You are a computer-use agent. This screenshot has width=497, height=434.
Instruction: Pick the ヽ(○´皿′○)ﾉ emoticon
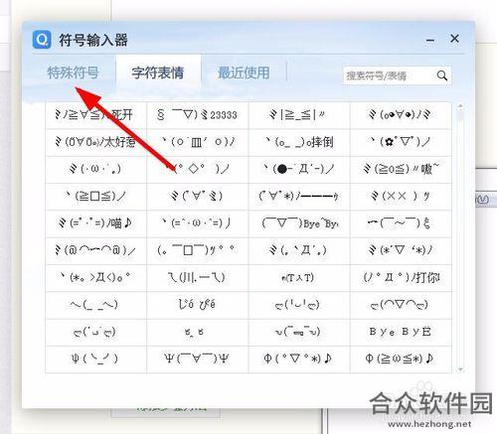[x=198, y=142]
